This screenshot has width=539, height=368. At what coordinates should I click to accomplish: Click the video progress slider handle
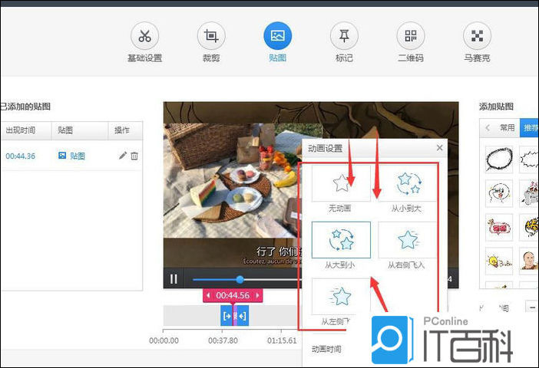coord(240,279)
